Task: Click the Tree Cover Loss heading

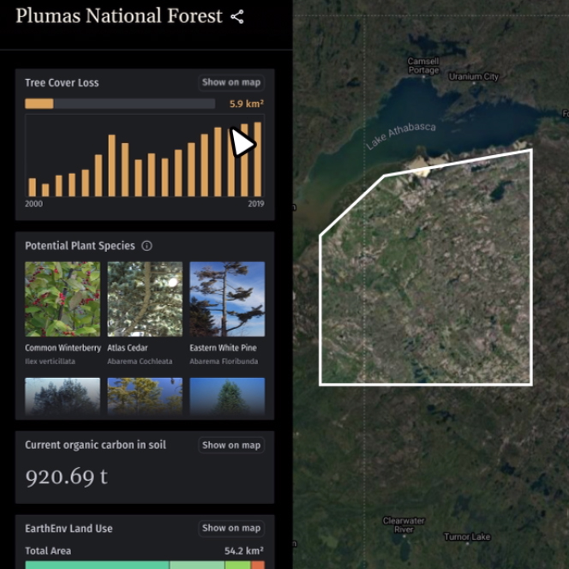Action: pyautogui.click(x=62, y=83)
